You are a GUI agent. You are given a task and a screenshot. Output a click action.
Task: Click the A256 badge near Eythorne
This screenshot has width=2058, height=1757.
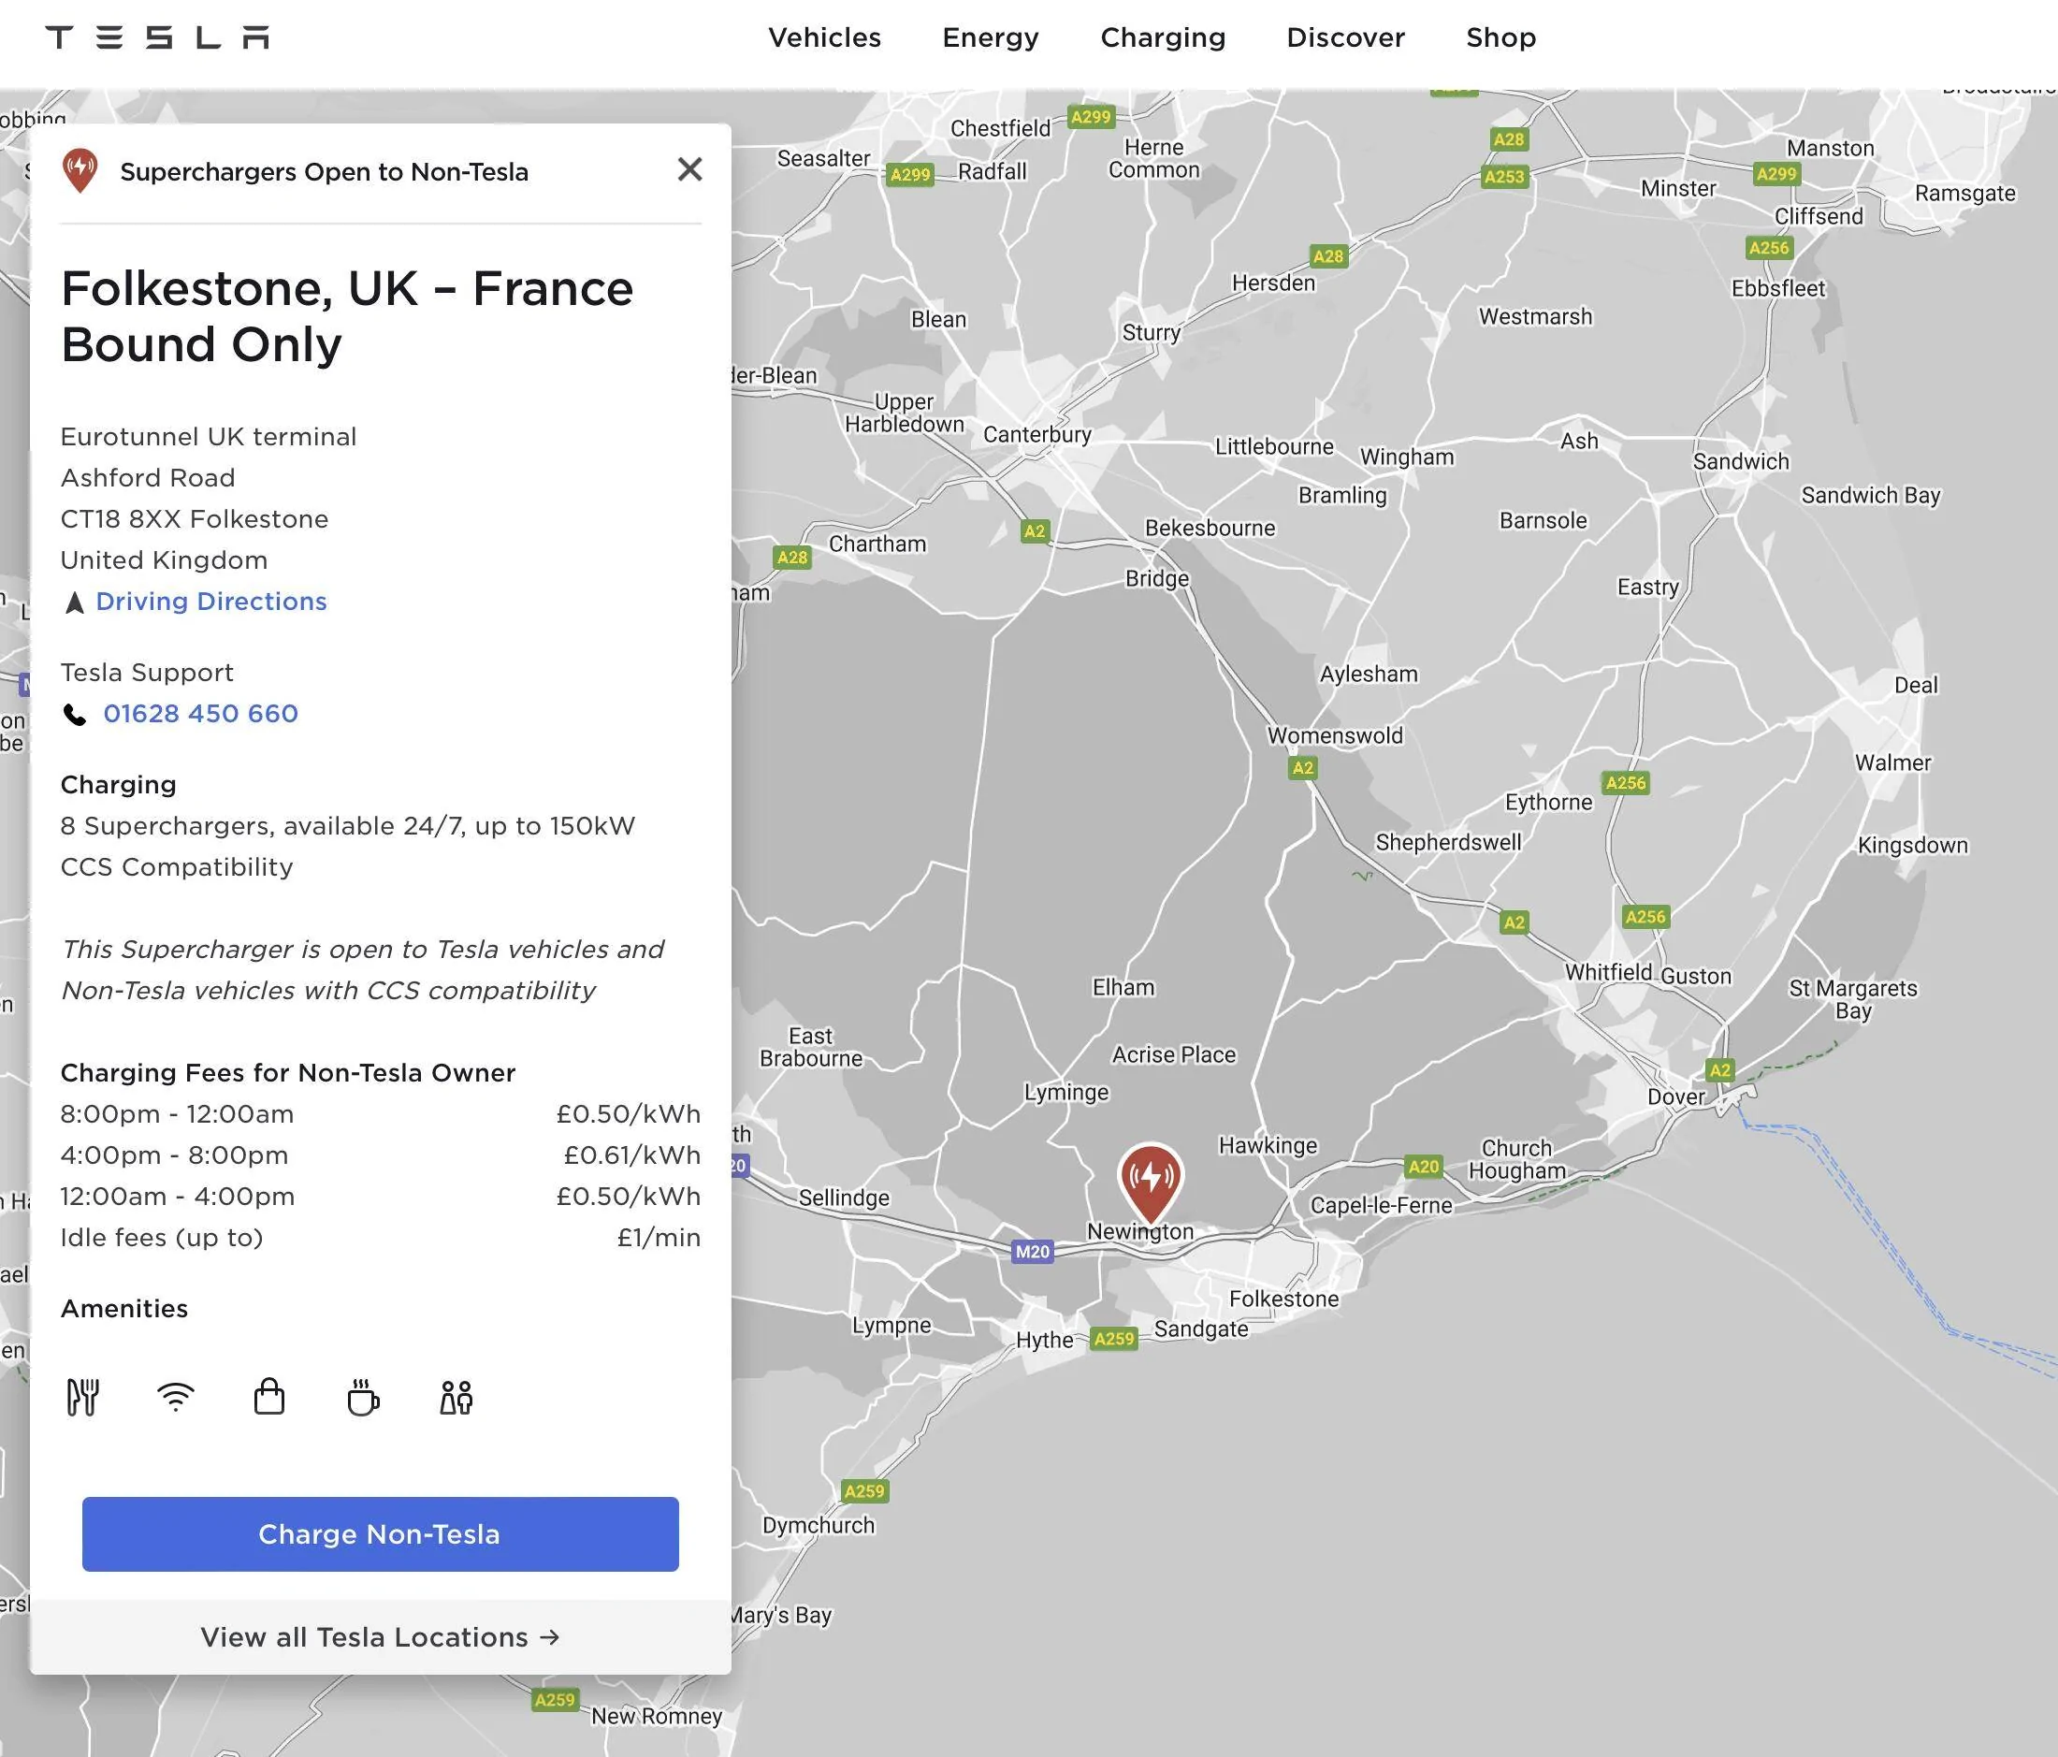pos(1626,783)
